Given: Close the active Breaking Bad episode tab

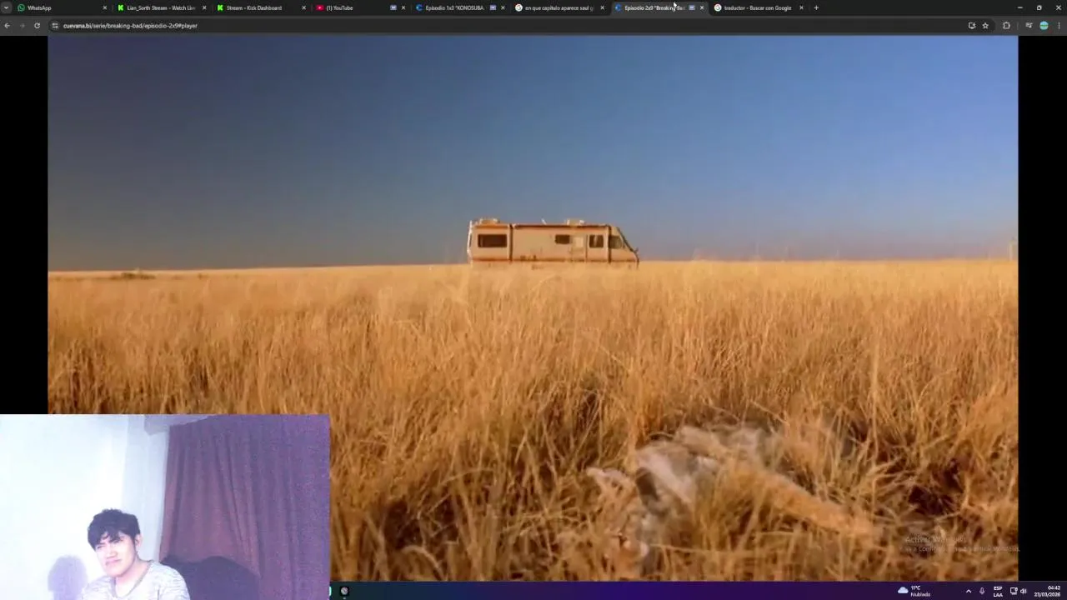Looking at the screenshot, I should [702, 7].
